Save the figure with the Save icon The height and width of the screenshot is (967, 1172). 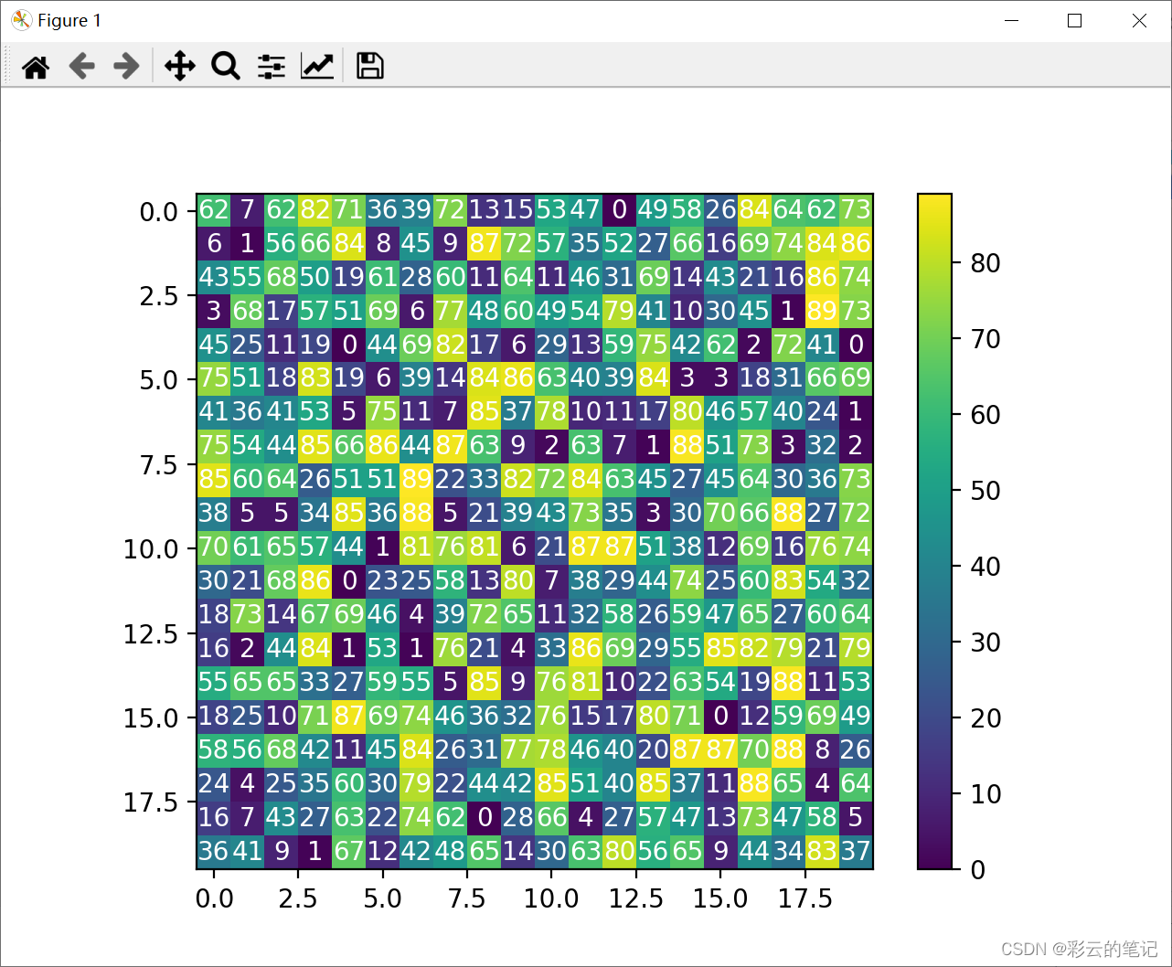point(368,66)
